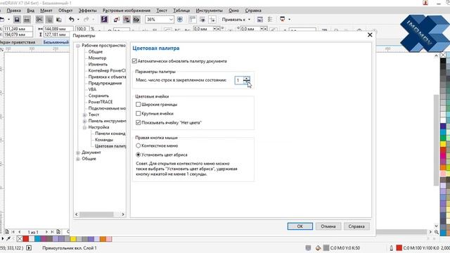Click the Publish to PDF icon
The image size is (450, 253).
[x=136, y=20]
